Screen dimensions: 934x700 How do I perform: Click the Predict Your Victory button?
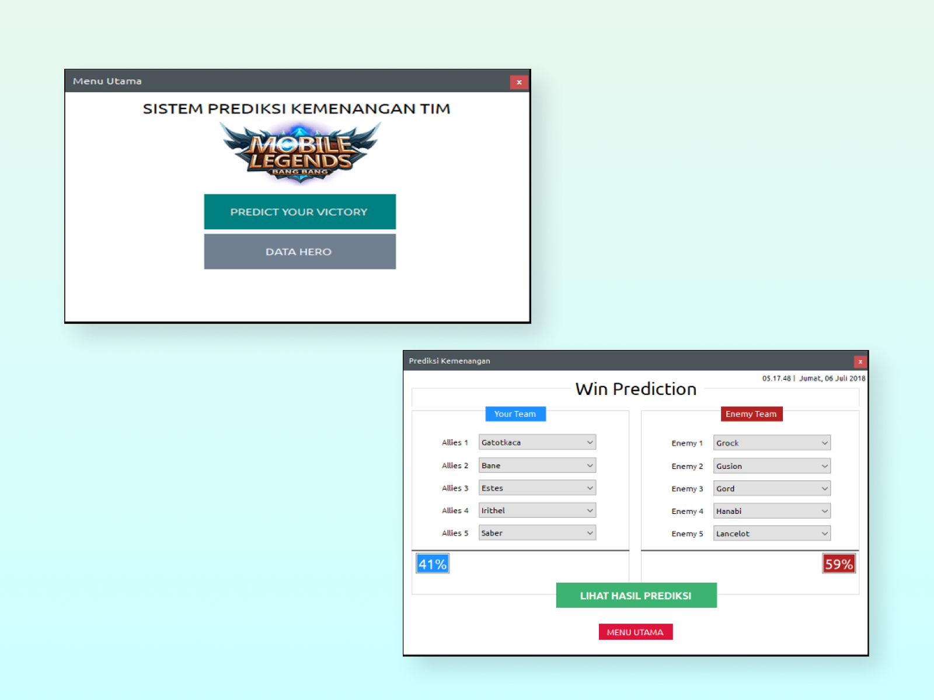click(x=299, y=212)
